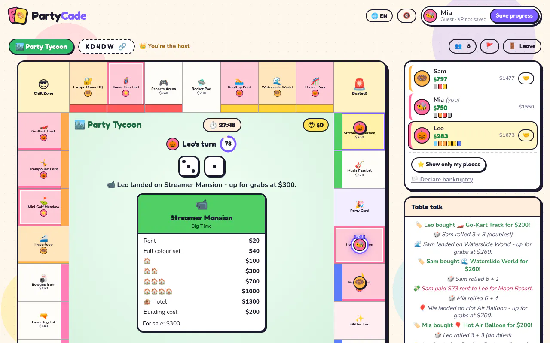550x343 pixels.
Task: Select the Esports Arena tile
Action: 164,87
